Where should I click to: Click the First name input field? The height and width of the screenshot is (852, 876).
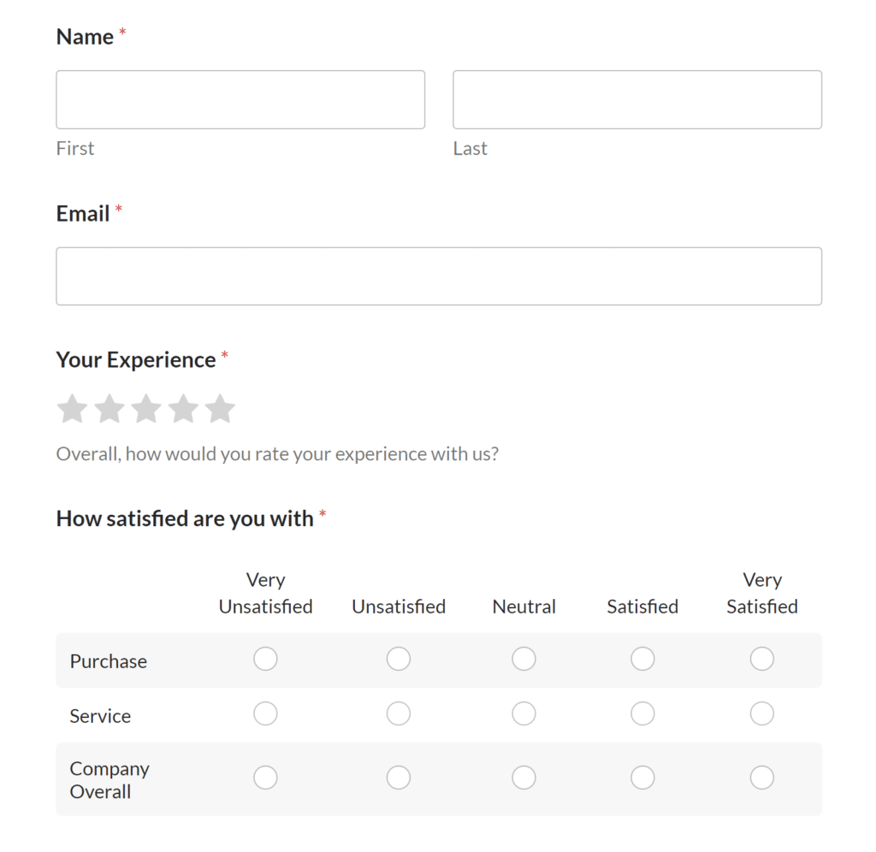click(x=240, y=99)
